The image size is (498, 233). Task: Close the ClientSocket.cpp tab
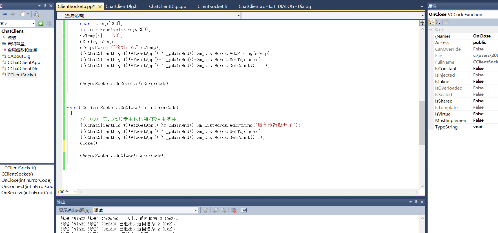tap(100, 6)
